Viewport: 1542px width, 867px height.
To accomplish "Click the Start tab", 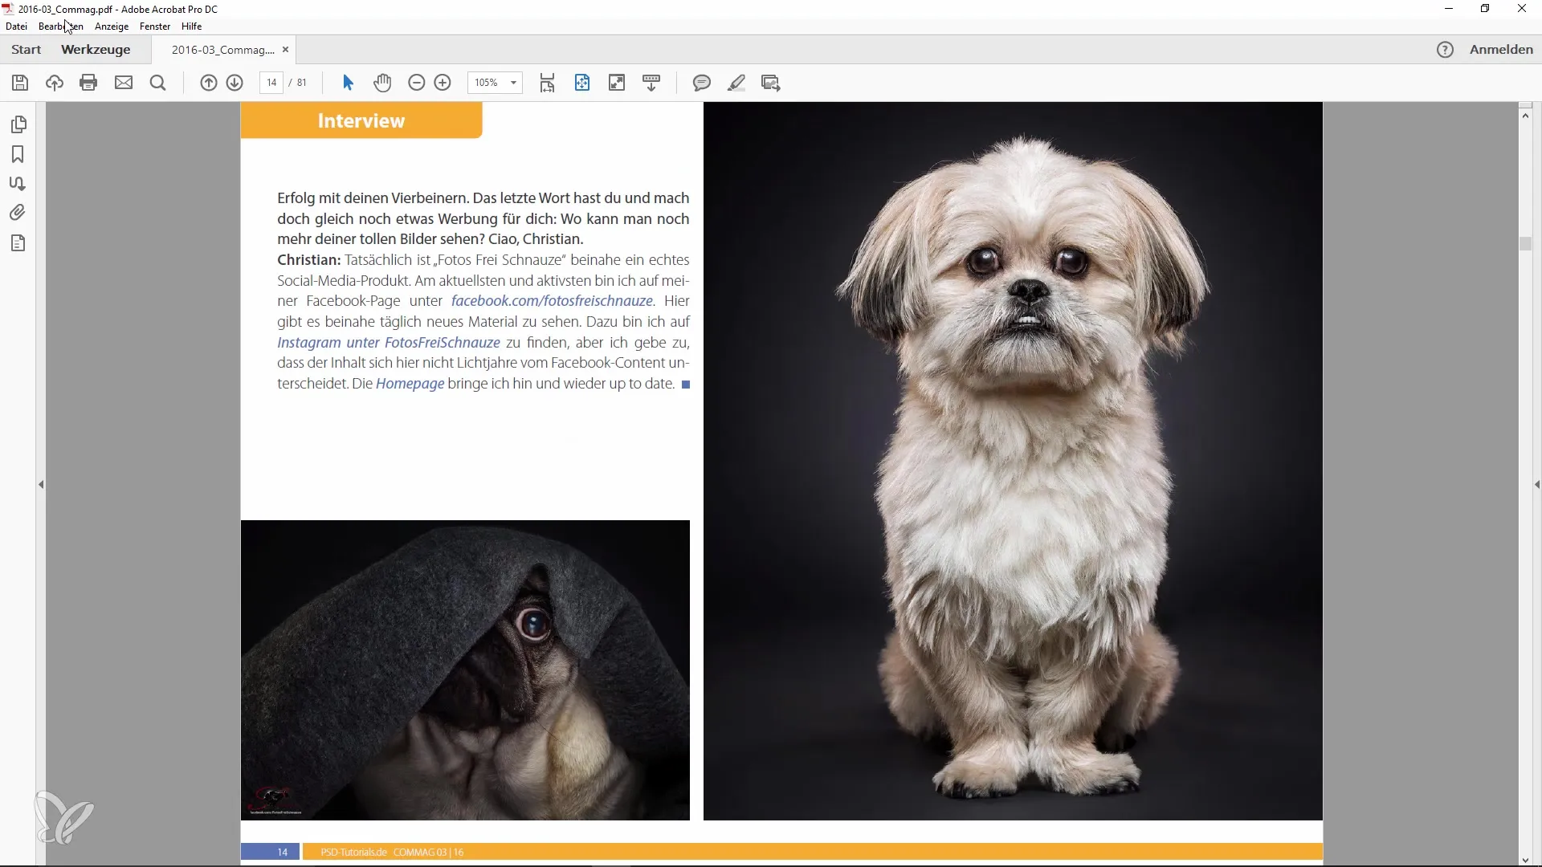I will 26,50.
